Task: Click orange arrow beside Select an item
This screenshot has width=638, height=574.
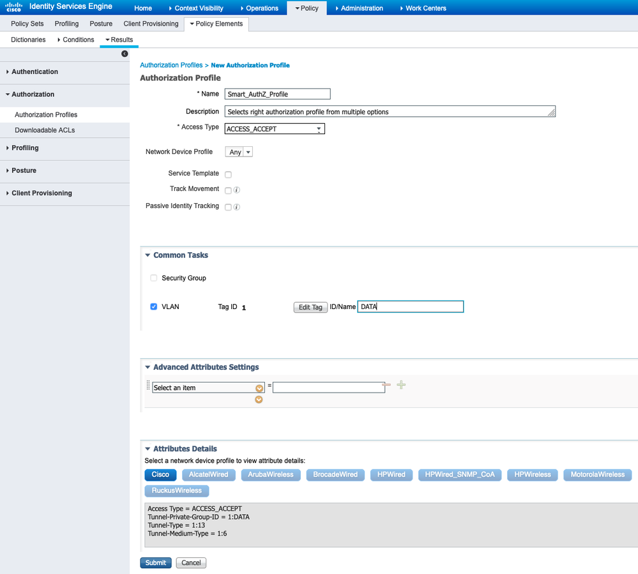Action: (259, 388)
